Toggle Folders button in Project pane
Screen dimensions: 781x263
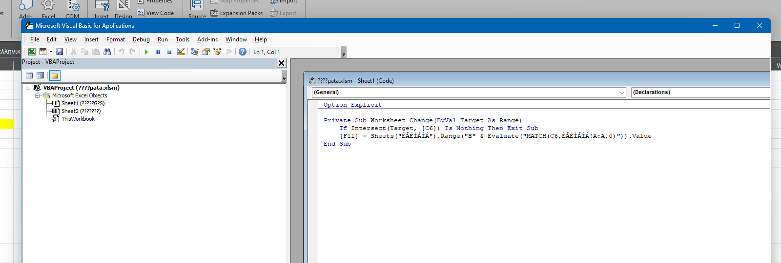coord(55,75)
